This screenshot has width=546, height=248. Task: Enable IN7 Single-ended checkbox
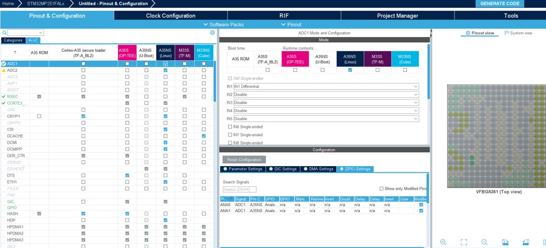click(230, 135)
